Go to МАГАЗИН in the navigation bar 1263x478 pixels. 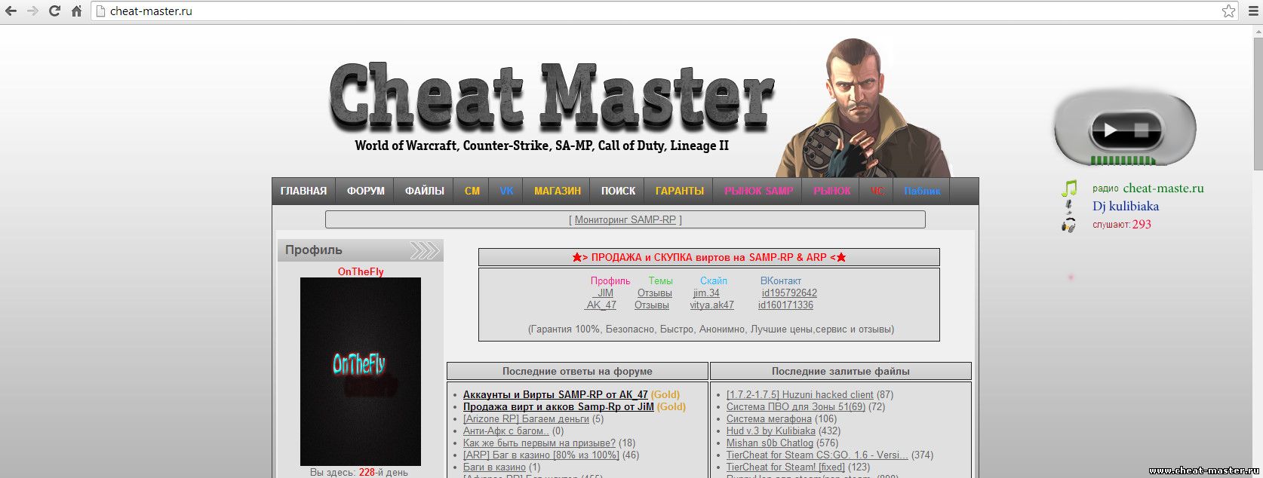(x=557, y=191)
